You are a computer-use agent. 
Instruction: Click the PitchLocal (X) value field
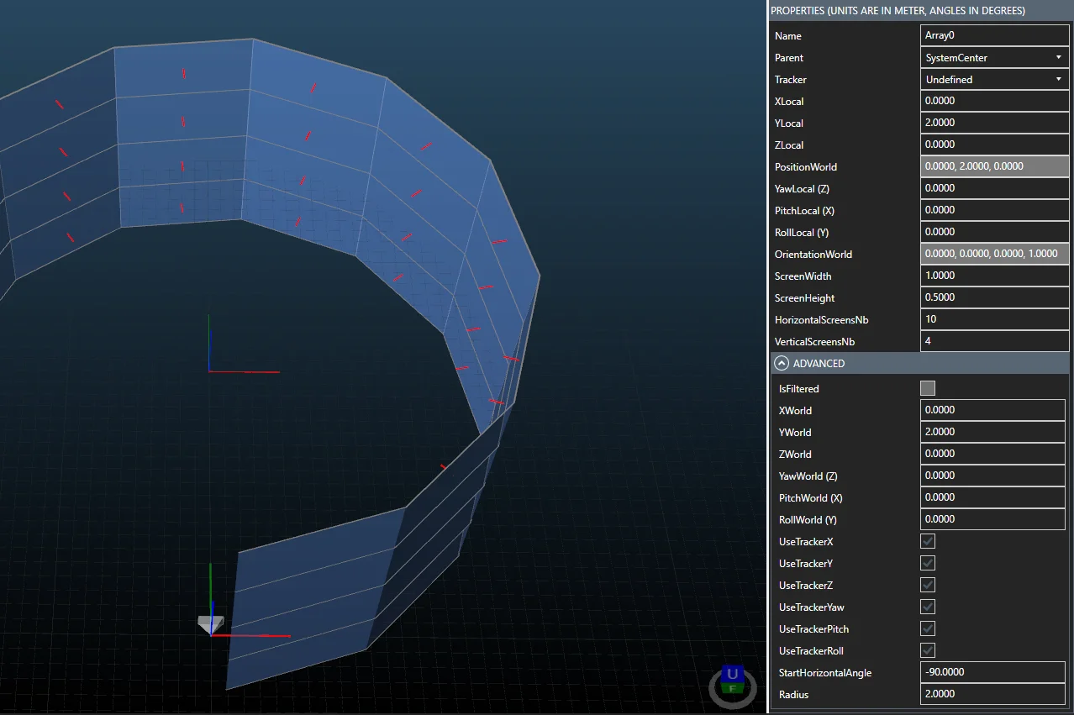click(x=995, y=211)
